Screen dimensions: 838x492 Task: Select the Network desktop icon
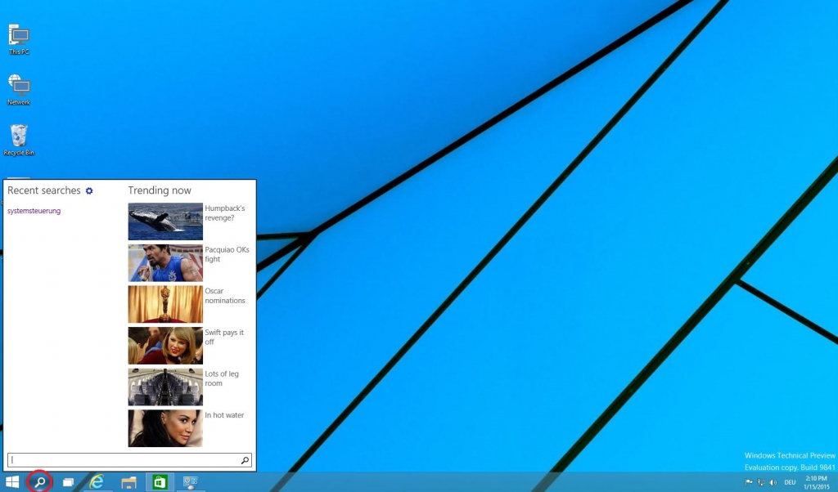click(x=19, y=88)
